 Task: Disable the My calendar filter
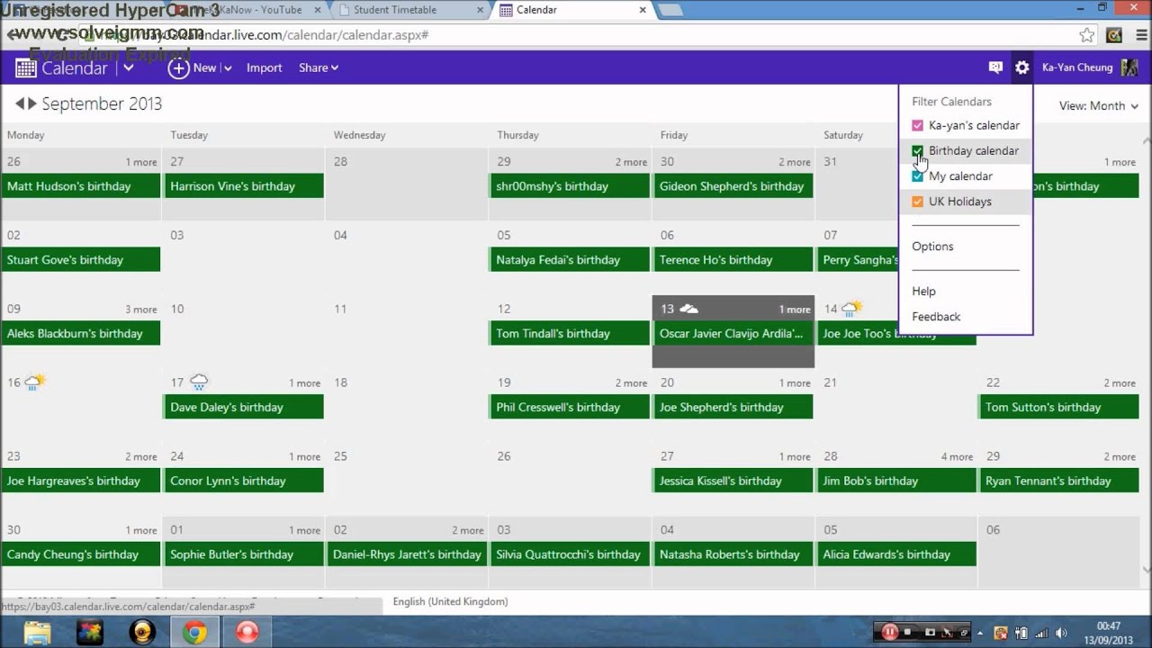point(917,175)
